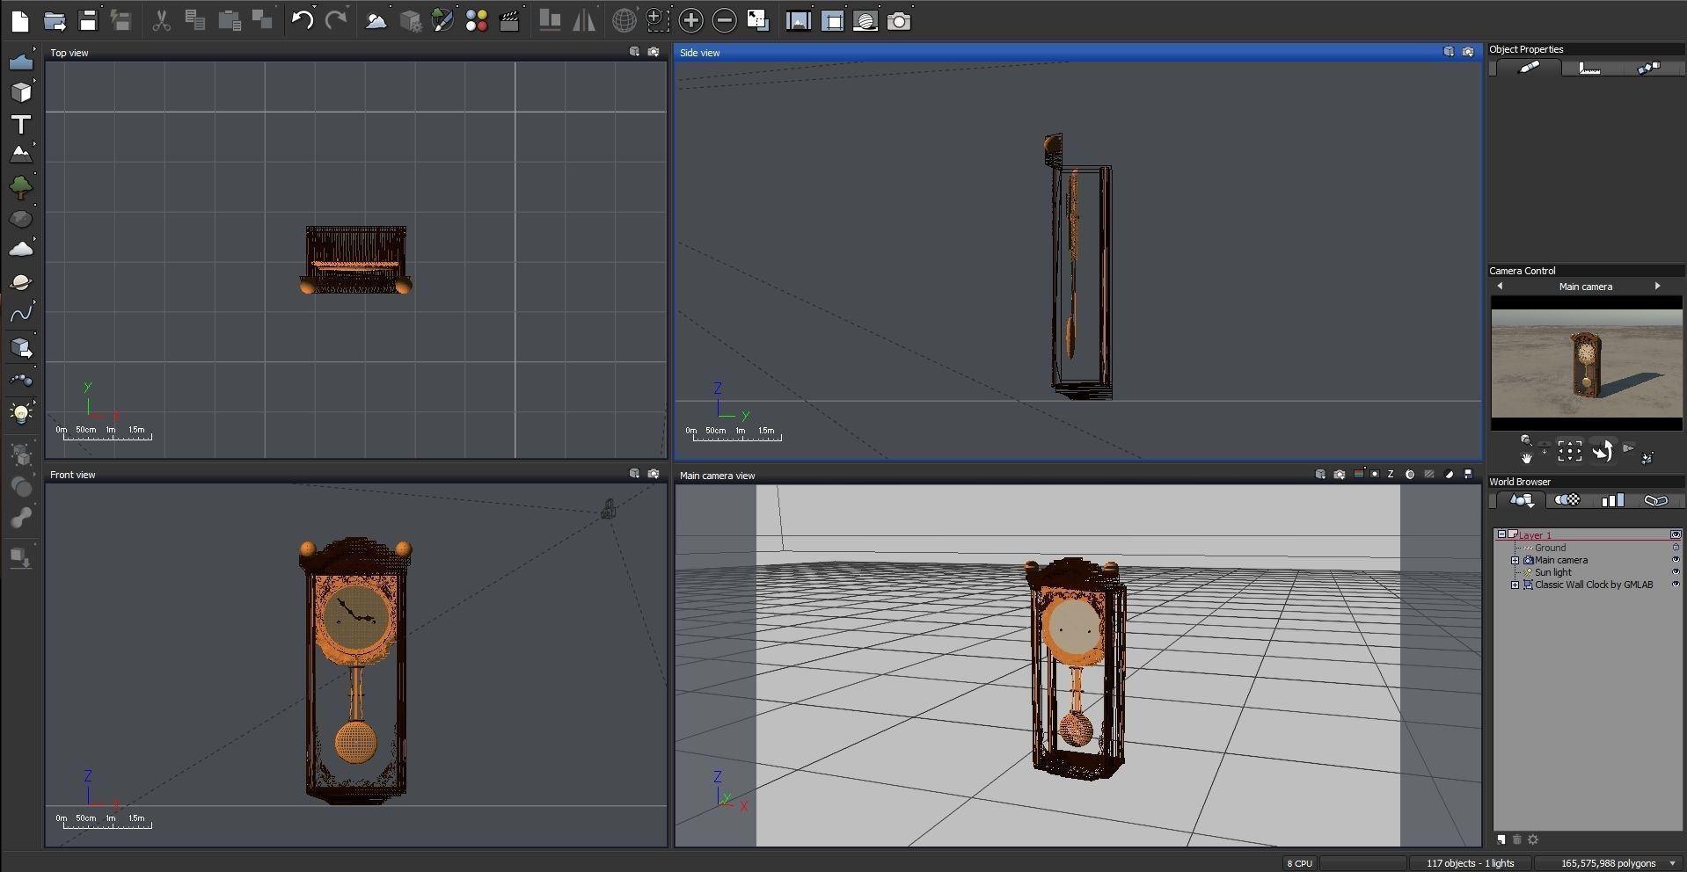
Task: Open the World Browser Materials tab
Action: point(1567,500)
